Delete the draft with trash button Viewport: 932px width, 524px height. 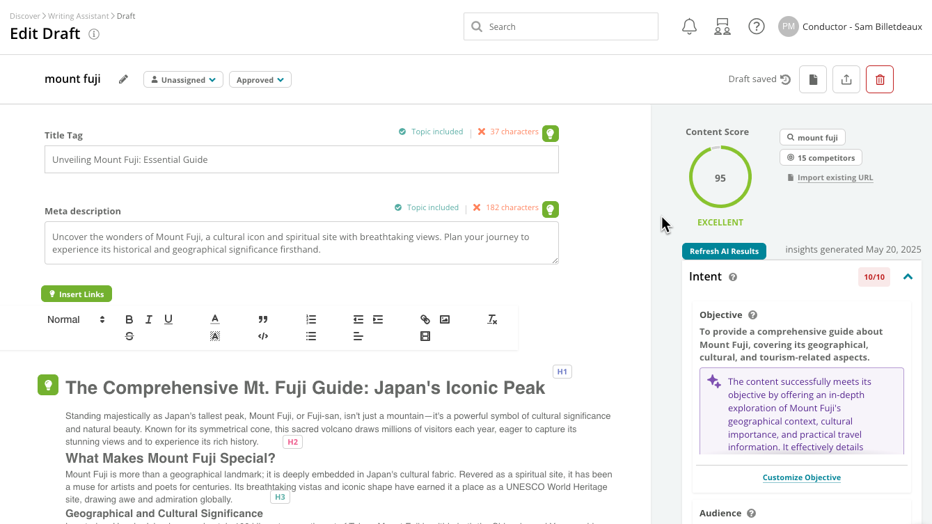click(x=880, y=79)
